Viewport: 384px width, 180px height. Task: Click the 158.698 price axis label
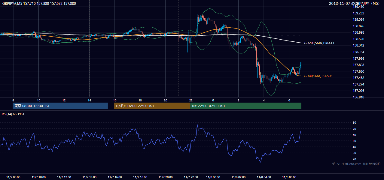pyautogui.click(x=358, y=32)
